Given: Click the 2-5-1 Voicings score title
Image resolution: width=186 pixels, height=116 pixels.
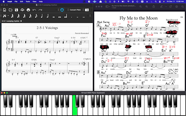Looking at the screenshot, I should (47, 28).
